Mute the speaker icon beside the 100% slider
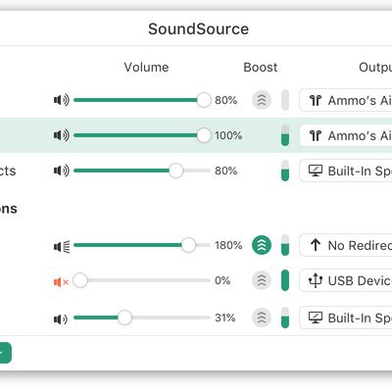 click(62, 135)
